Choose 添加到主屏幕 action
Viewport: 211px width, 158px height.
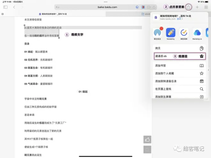[179, 96]
